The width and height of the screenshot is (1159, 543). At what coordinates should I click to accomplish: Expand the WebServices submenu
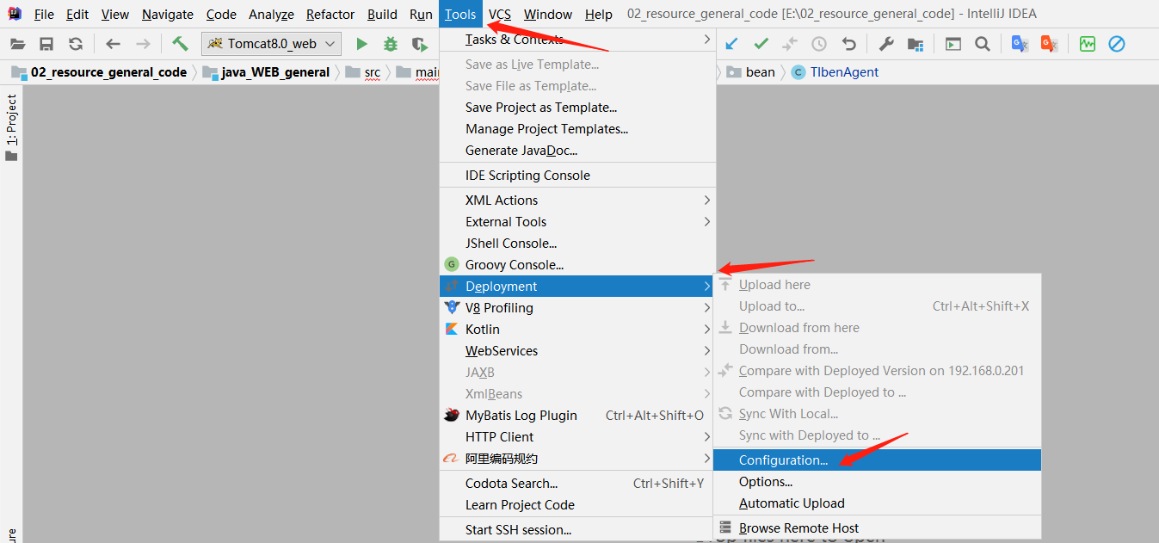[577, 351]
